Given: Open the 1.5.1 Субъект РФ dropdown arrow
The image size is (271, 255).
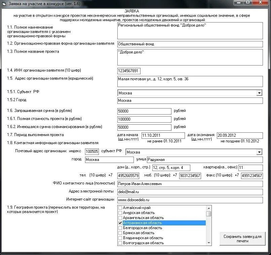Looking at the screenshot, I should coord(259,93).
